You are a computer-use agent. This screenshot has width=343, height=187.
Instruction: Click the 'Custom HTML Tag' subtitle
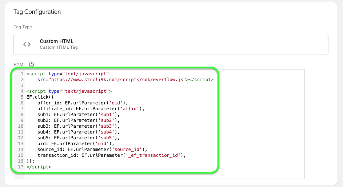click(x=59, y=47)
